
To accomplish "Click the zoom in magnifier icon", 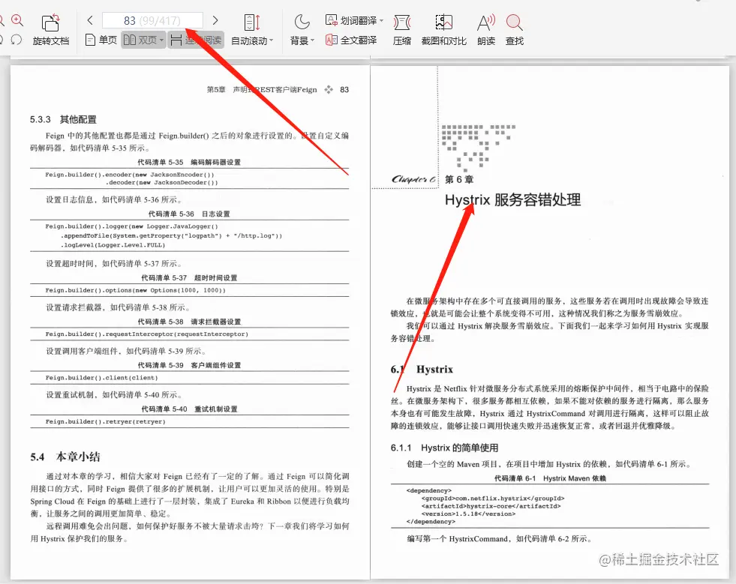I will 17,20.
